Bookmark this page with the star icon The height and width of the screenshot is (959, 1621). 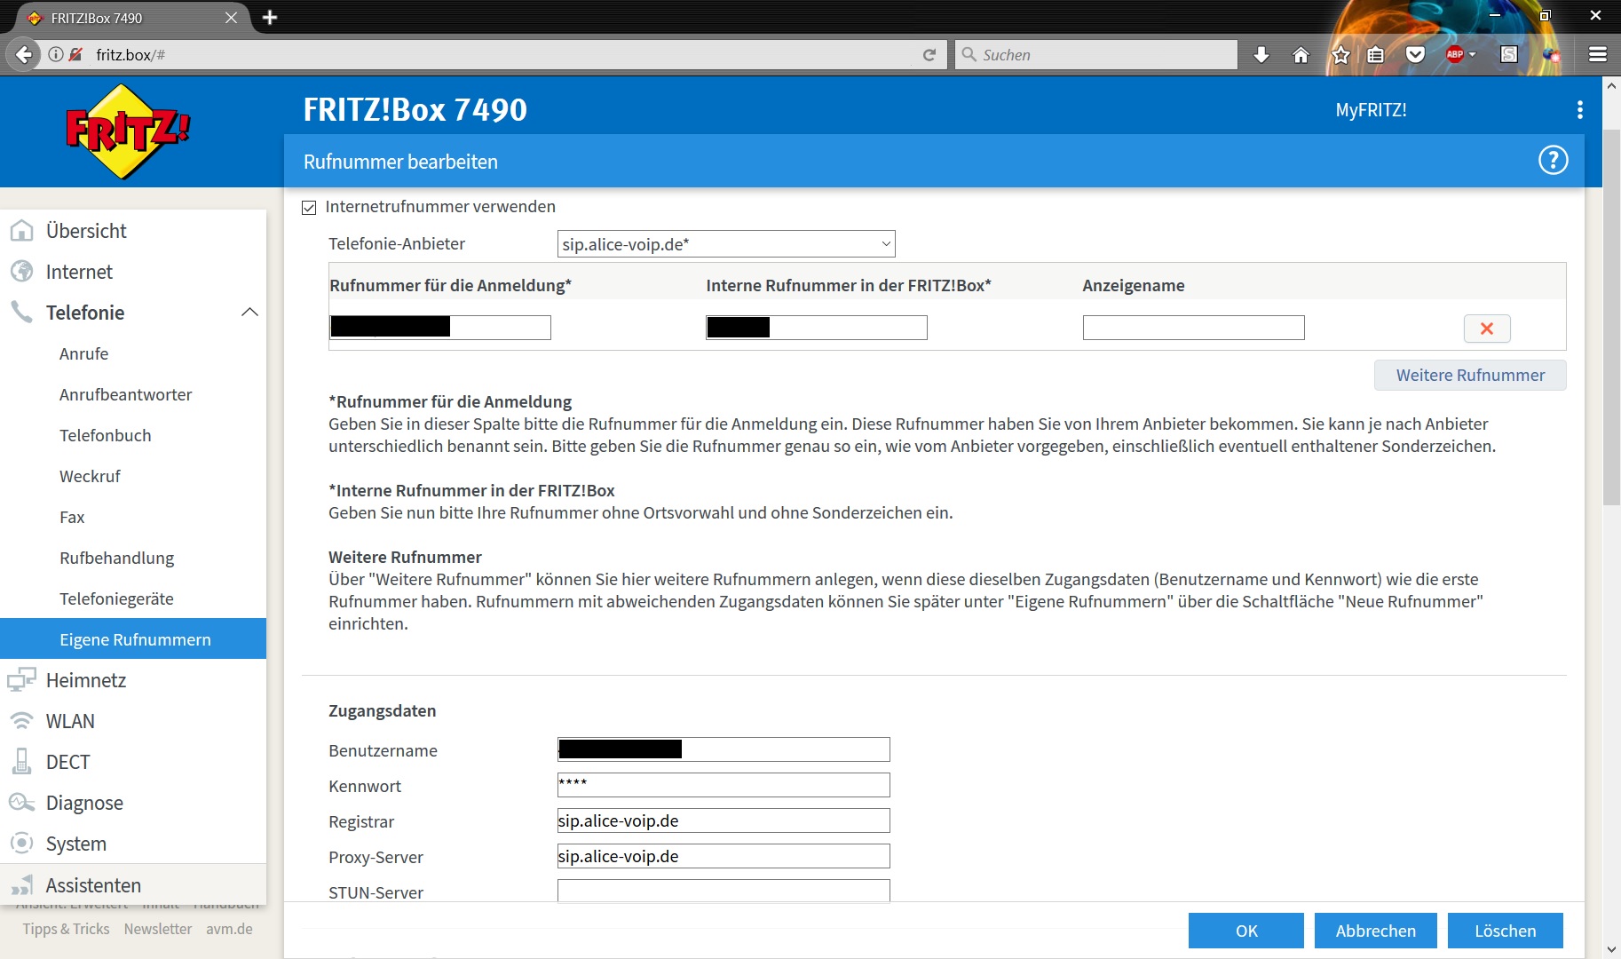tap(1340, 55)
